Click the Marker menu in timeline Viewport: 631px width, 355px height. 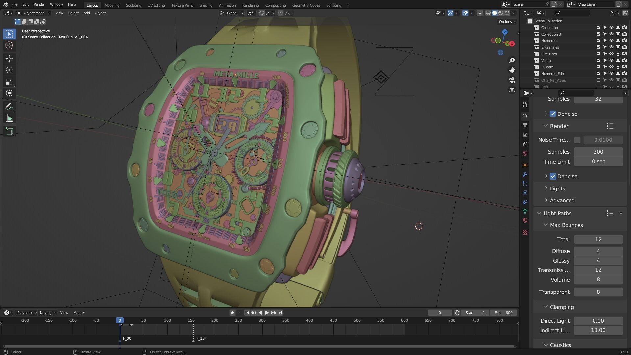79,313
